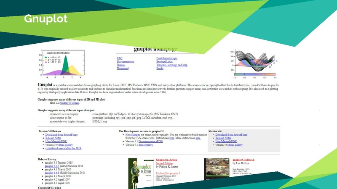Open Tutorials, learning, and help link
This screenshot has width=337, height=189.
[172, 65]
